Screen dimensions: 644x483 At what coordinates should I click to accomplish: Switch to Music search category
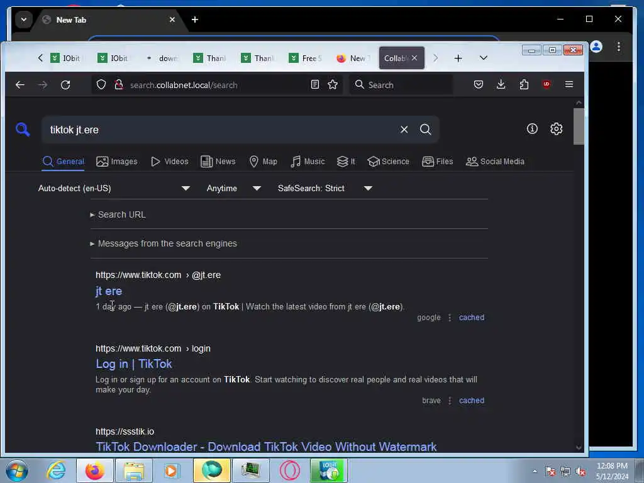pos(308,162)
